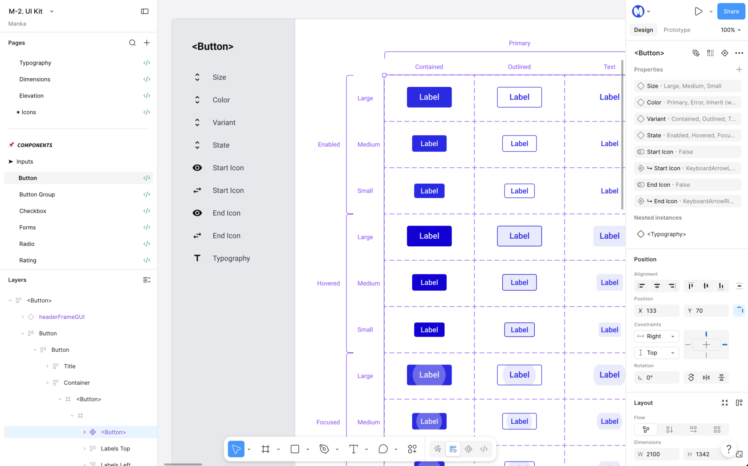
Task: Open the M-2. UI Kit file dropdown
Action: 52,12
